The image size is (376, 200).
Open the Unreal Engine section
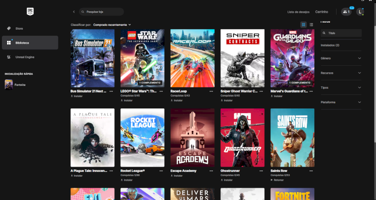[x=24, y=57]
